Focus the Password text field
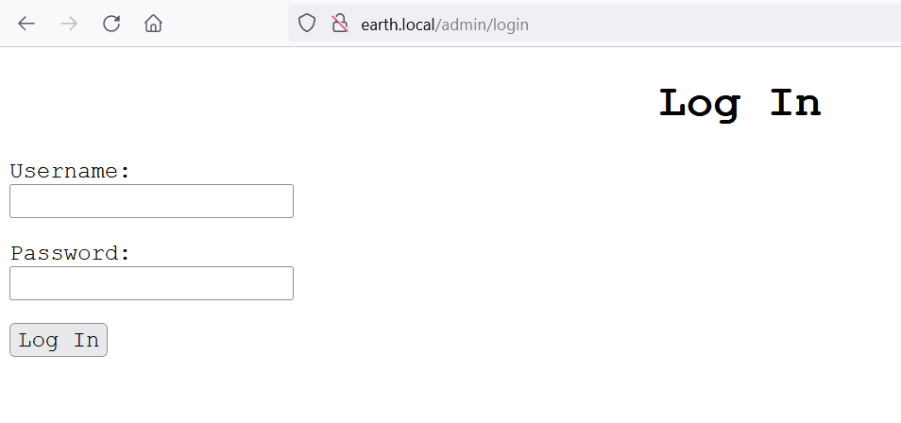 151,283
